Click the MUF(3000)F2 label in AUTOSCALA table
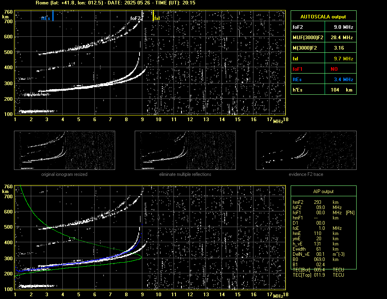 click(x=308, y=38)
